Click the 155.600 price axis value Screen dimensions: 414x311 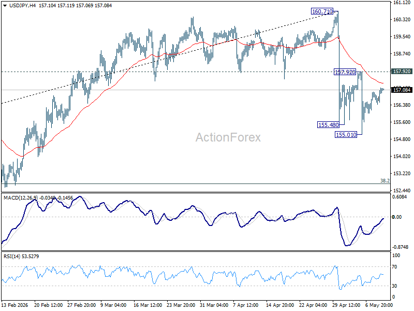[402, 122]
